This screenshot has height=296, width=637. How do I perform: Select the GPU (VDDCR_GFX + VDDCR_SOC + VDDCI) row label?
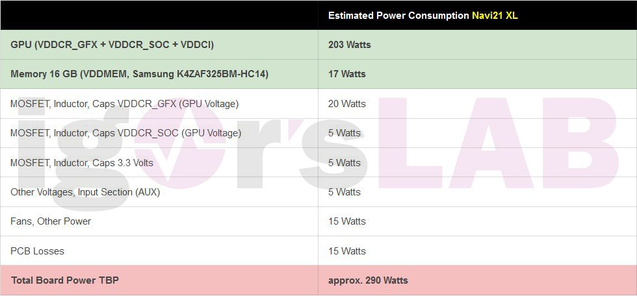pos(112,45)
